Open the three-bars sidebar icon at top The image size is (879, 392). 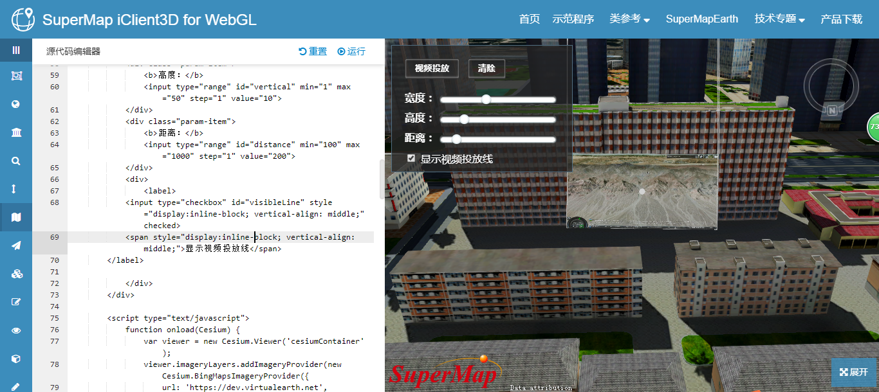16,50
